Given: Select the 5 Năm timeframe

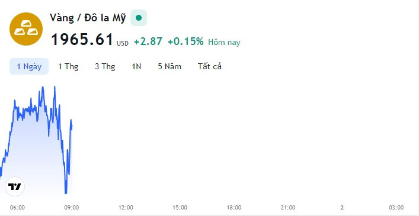Looking at the screenshot, I should click(169, 66).
